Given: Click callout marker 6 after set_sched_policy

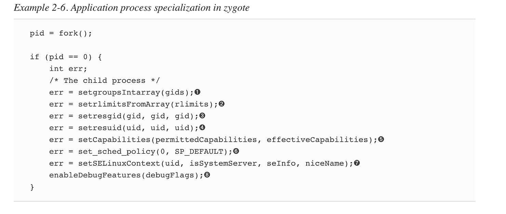Looking at the screenshot, I should pos(236,151).
